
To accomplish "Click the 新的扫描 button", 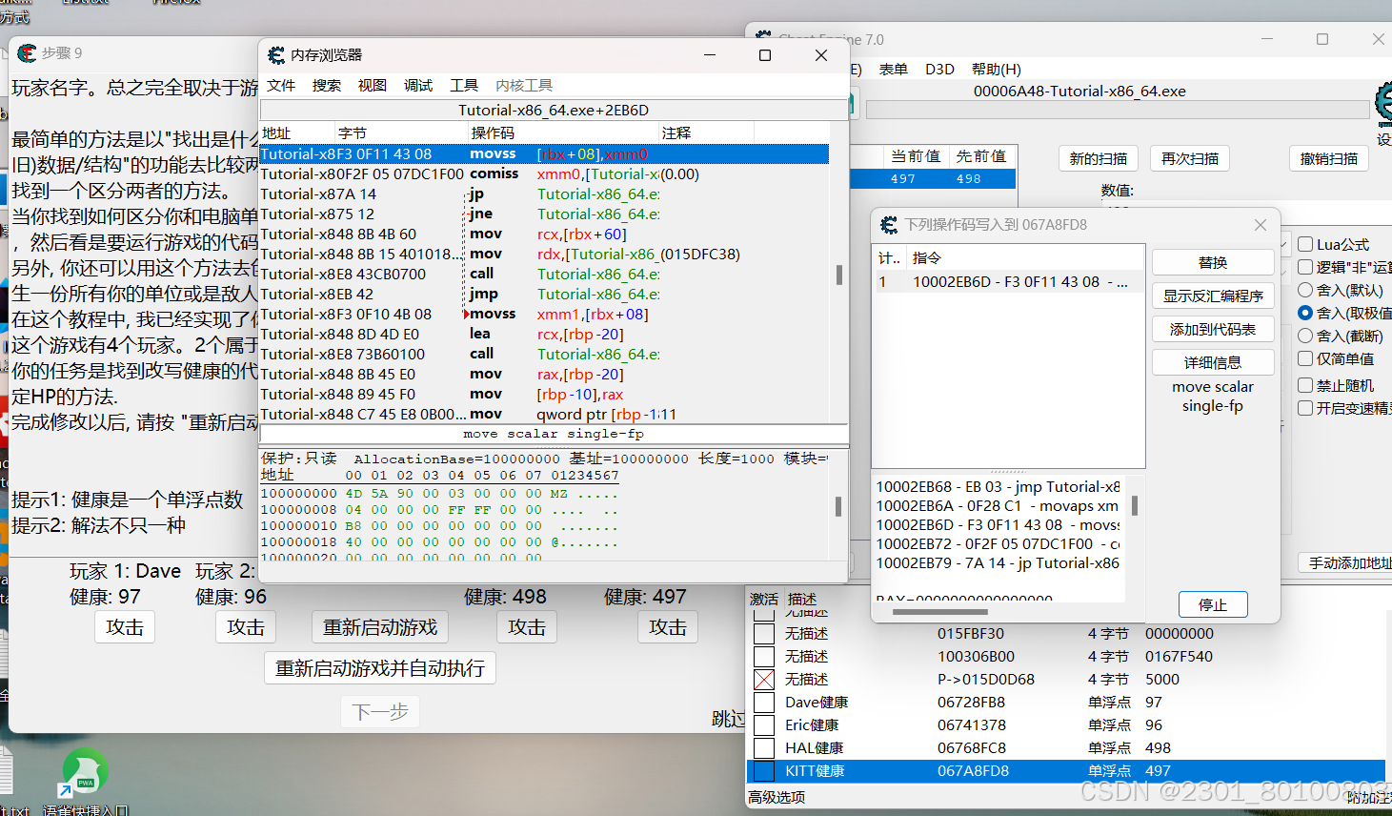I will (x=1098, y=158).
